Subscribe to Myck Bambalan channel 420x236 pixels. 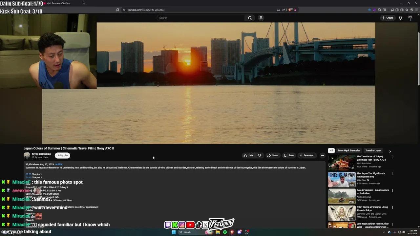pyautogui.click(x=62, y=155)
